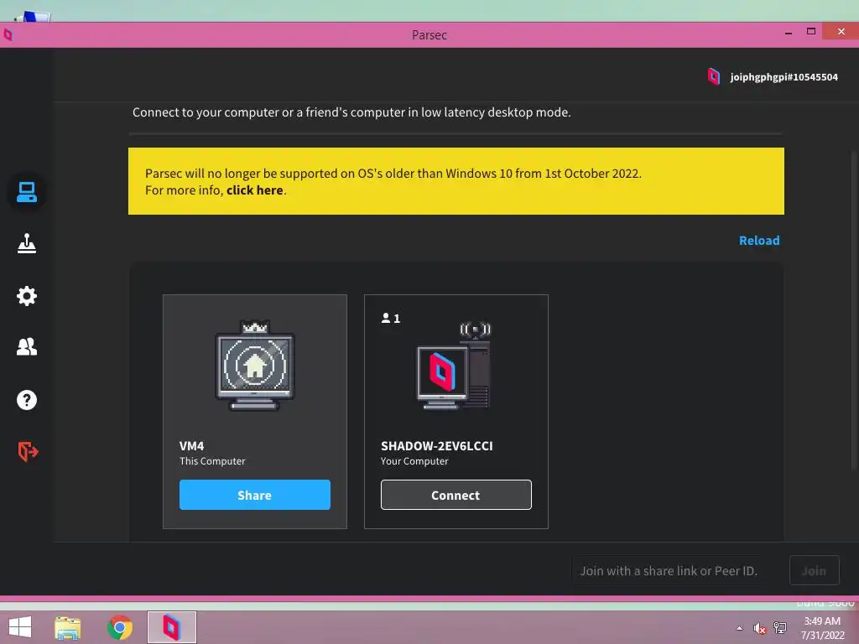Viewport: 859px width, 644px height.
Task: Open File Explorer from the taskbar
Action: [68, 627]
